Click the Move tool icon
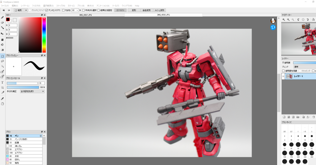This screenshot has width=316, height=165. (x=2, y=34)
